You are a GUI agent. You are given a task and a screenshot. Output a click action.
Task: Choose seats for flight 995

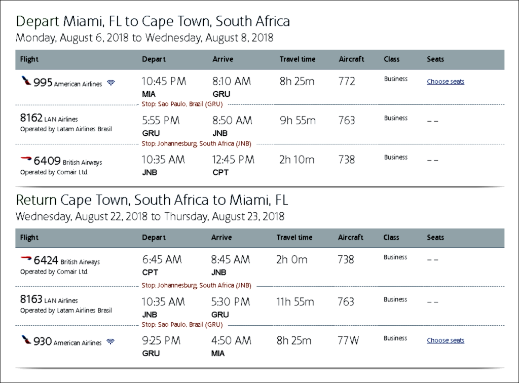(x=445, y=82)
